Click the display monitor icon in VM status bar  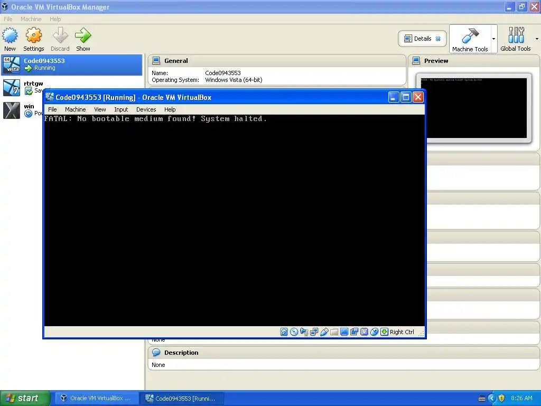click(344, 332)
